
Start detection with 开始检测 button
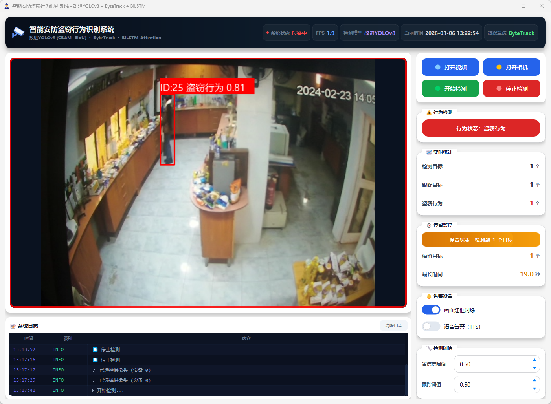(x=450, y=88)
